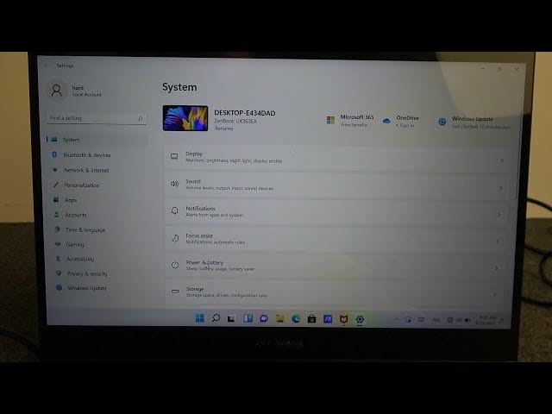Expand Display row chevron arrow

click(x=501, y=161)
